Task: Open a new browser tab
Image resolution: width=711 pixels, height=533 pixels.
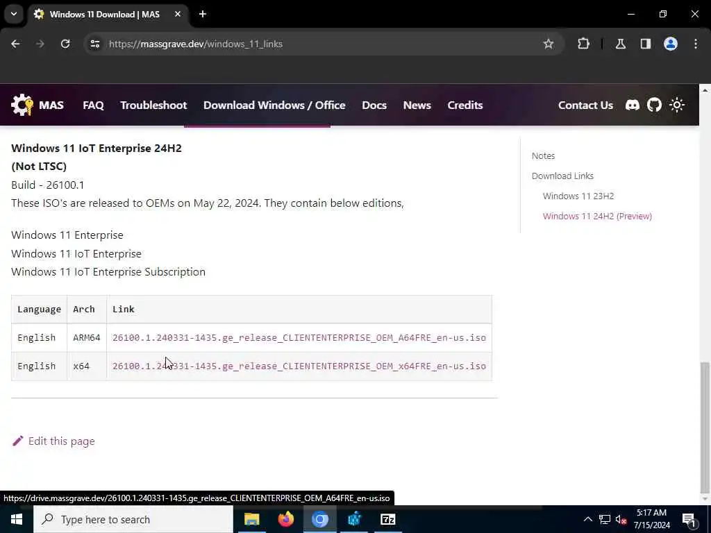Action: 203,15
